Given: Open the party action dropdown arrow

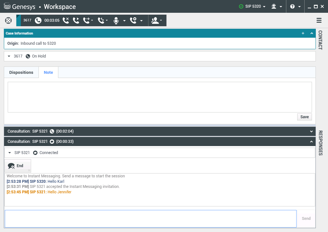Looking at the screenshot, I should [161, 20].
